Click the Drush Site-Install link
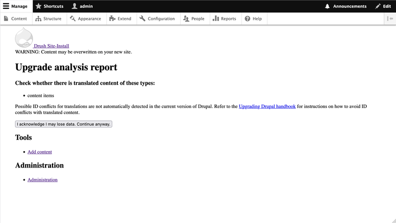The height and width of the screenshot is (223, 396). pyautogui.click(x=54, y=46)
